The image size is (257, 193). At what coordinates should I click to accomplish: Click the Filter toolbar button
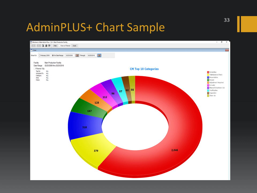point(55,46)
